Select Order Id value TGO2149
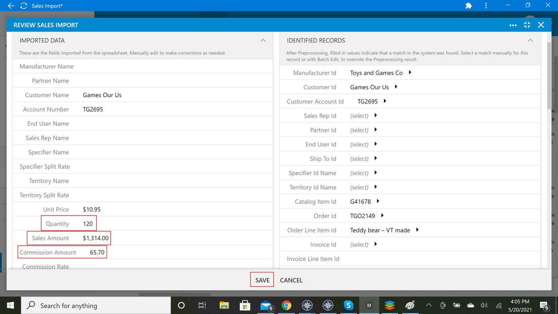This screenshot has width=558, height=314. click(x=362, y=216)
